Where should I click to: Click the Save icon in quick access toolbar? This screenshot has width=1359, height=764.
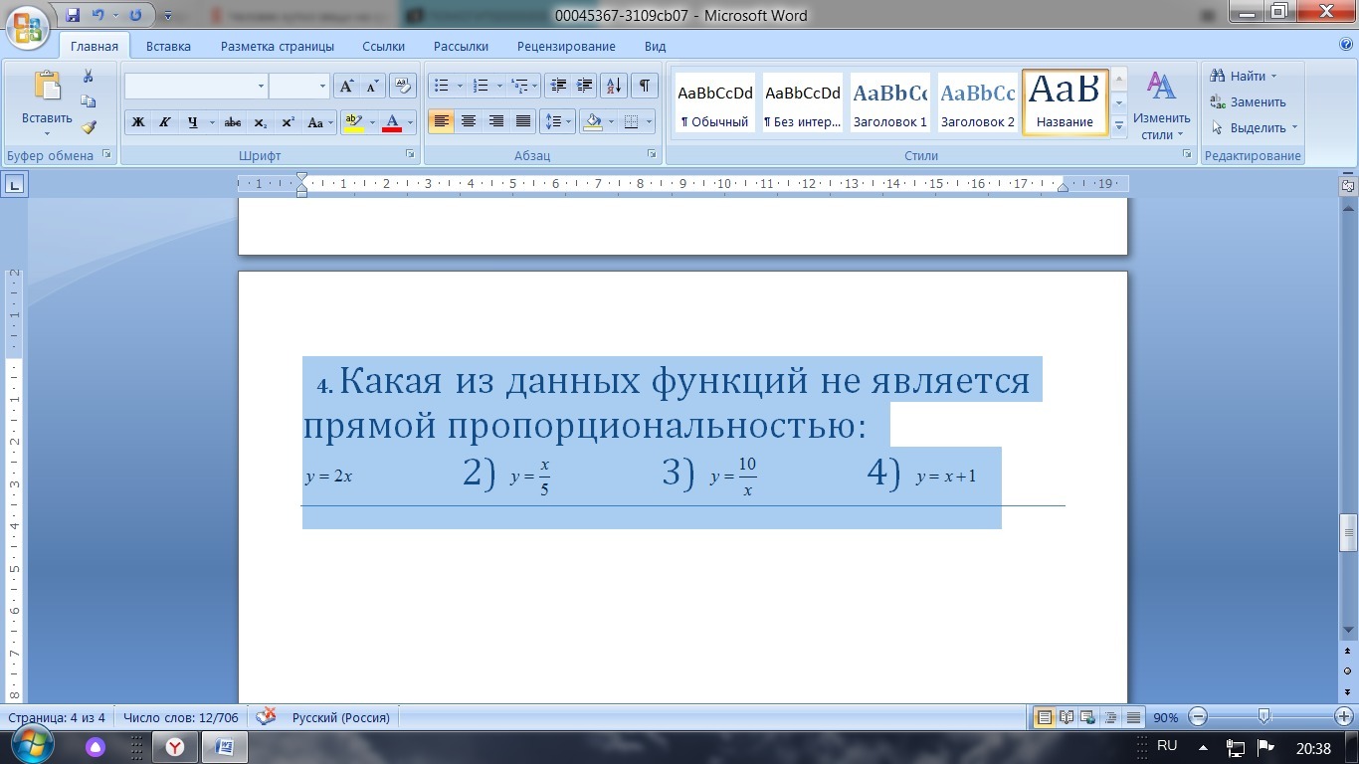click(73, 16)
